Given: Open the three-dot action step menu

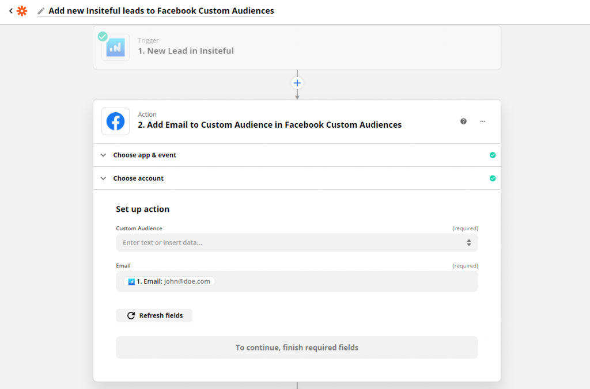Looking at the screenshot, I should (x=482, y=121).
